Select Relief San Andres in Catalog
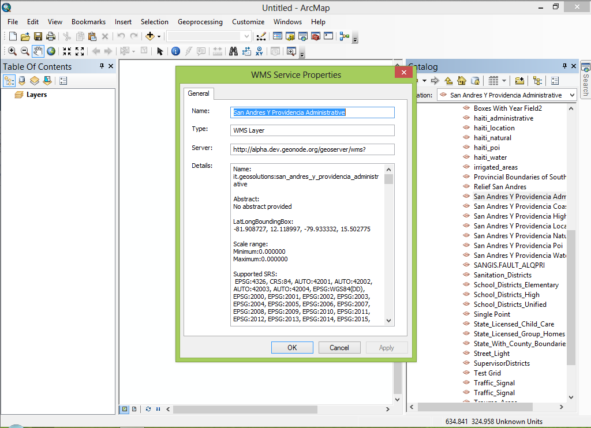Image resolution: width=591 pixels, height=428 pixels. [500, 187]
